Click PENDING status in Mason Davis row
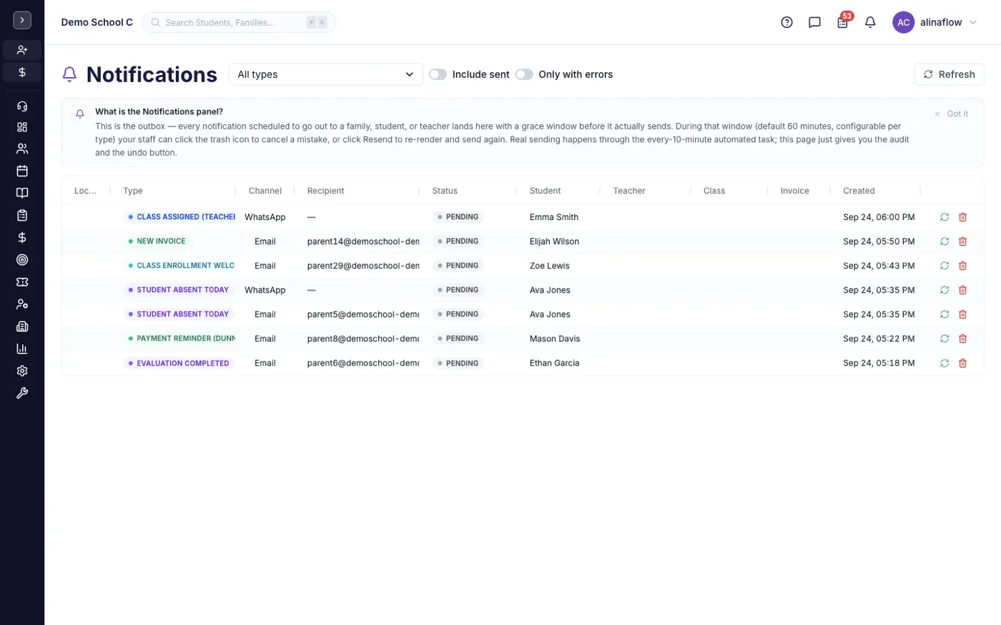The width and height of the screenshot is (1001, 625). [458, 339]
